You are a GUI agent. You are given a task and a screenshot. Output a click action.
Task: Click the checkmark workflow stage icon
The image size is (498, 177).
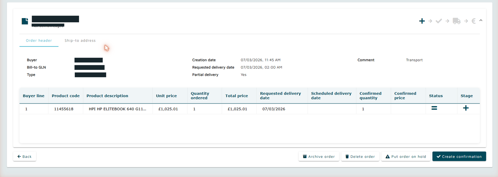pos(439,21)
